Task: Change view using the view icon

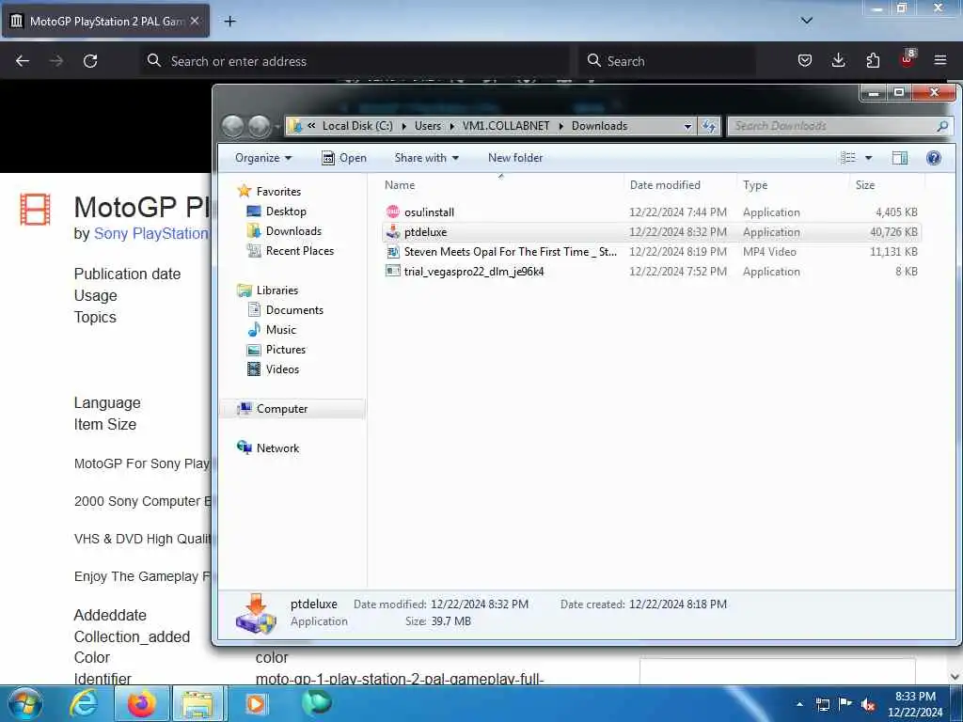Action: click(848, 158)
